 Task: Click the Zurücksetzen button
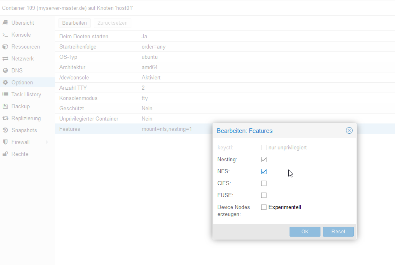pos(112,23)
